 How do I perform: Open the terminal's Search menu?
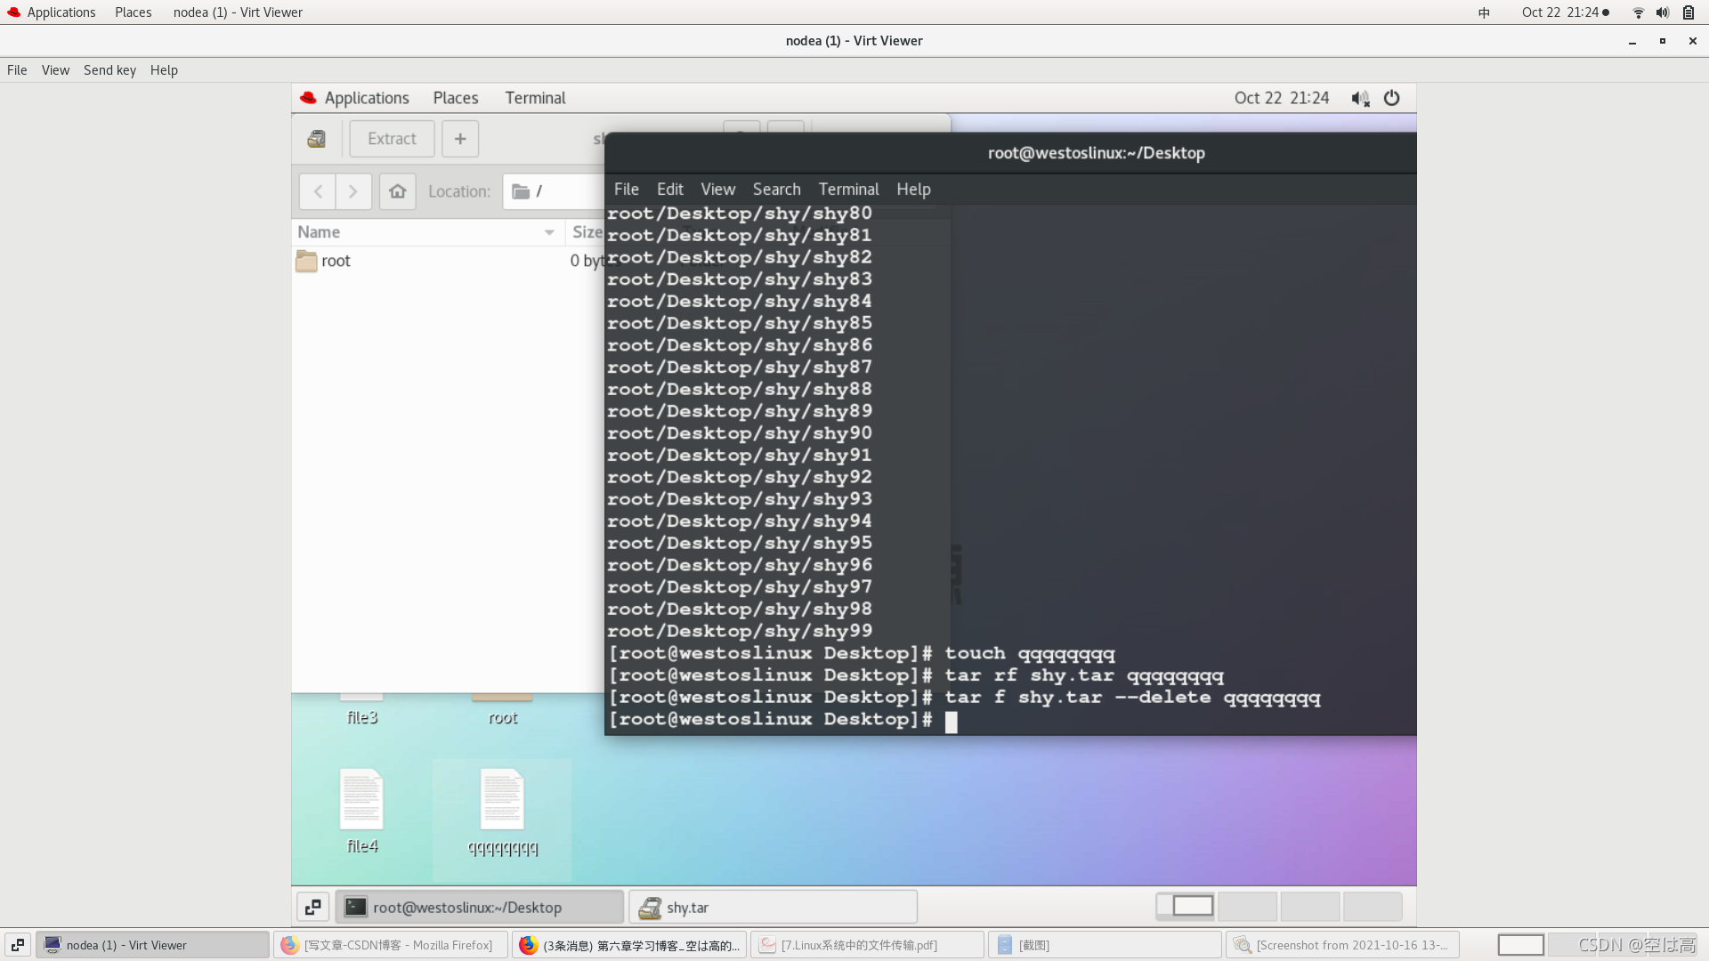(x=776, y=189)
